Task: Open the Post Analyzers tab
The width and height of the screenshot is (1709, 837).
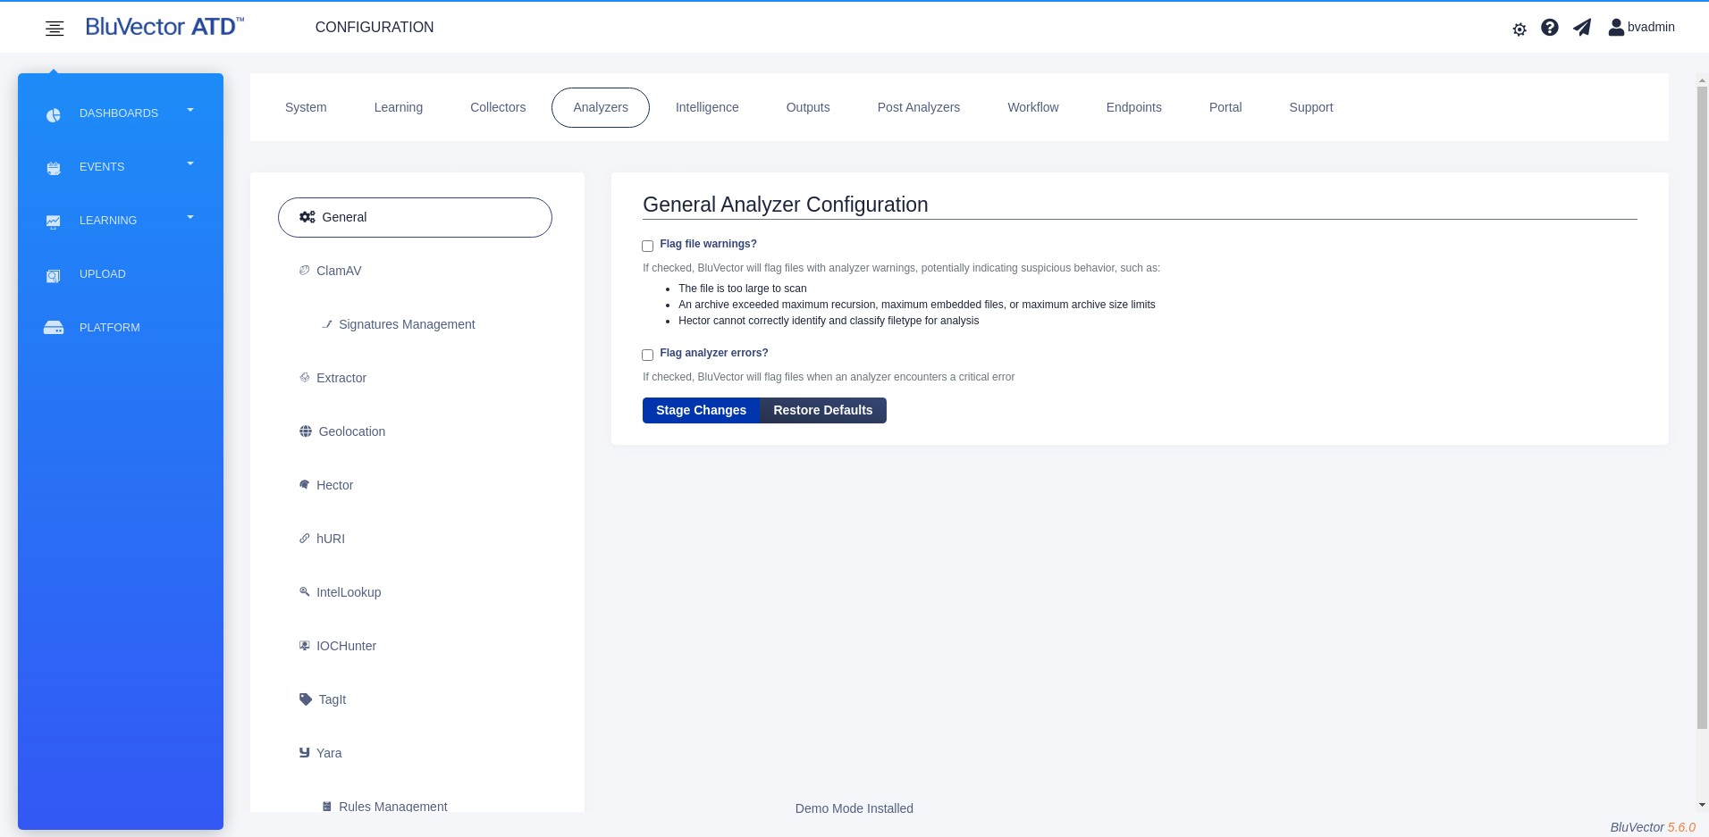Action: point(919,107)
